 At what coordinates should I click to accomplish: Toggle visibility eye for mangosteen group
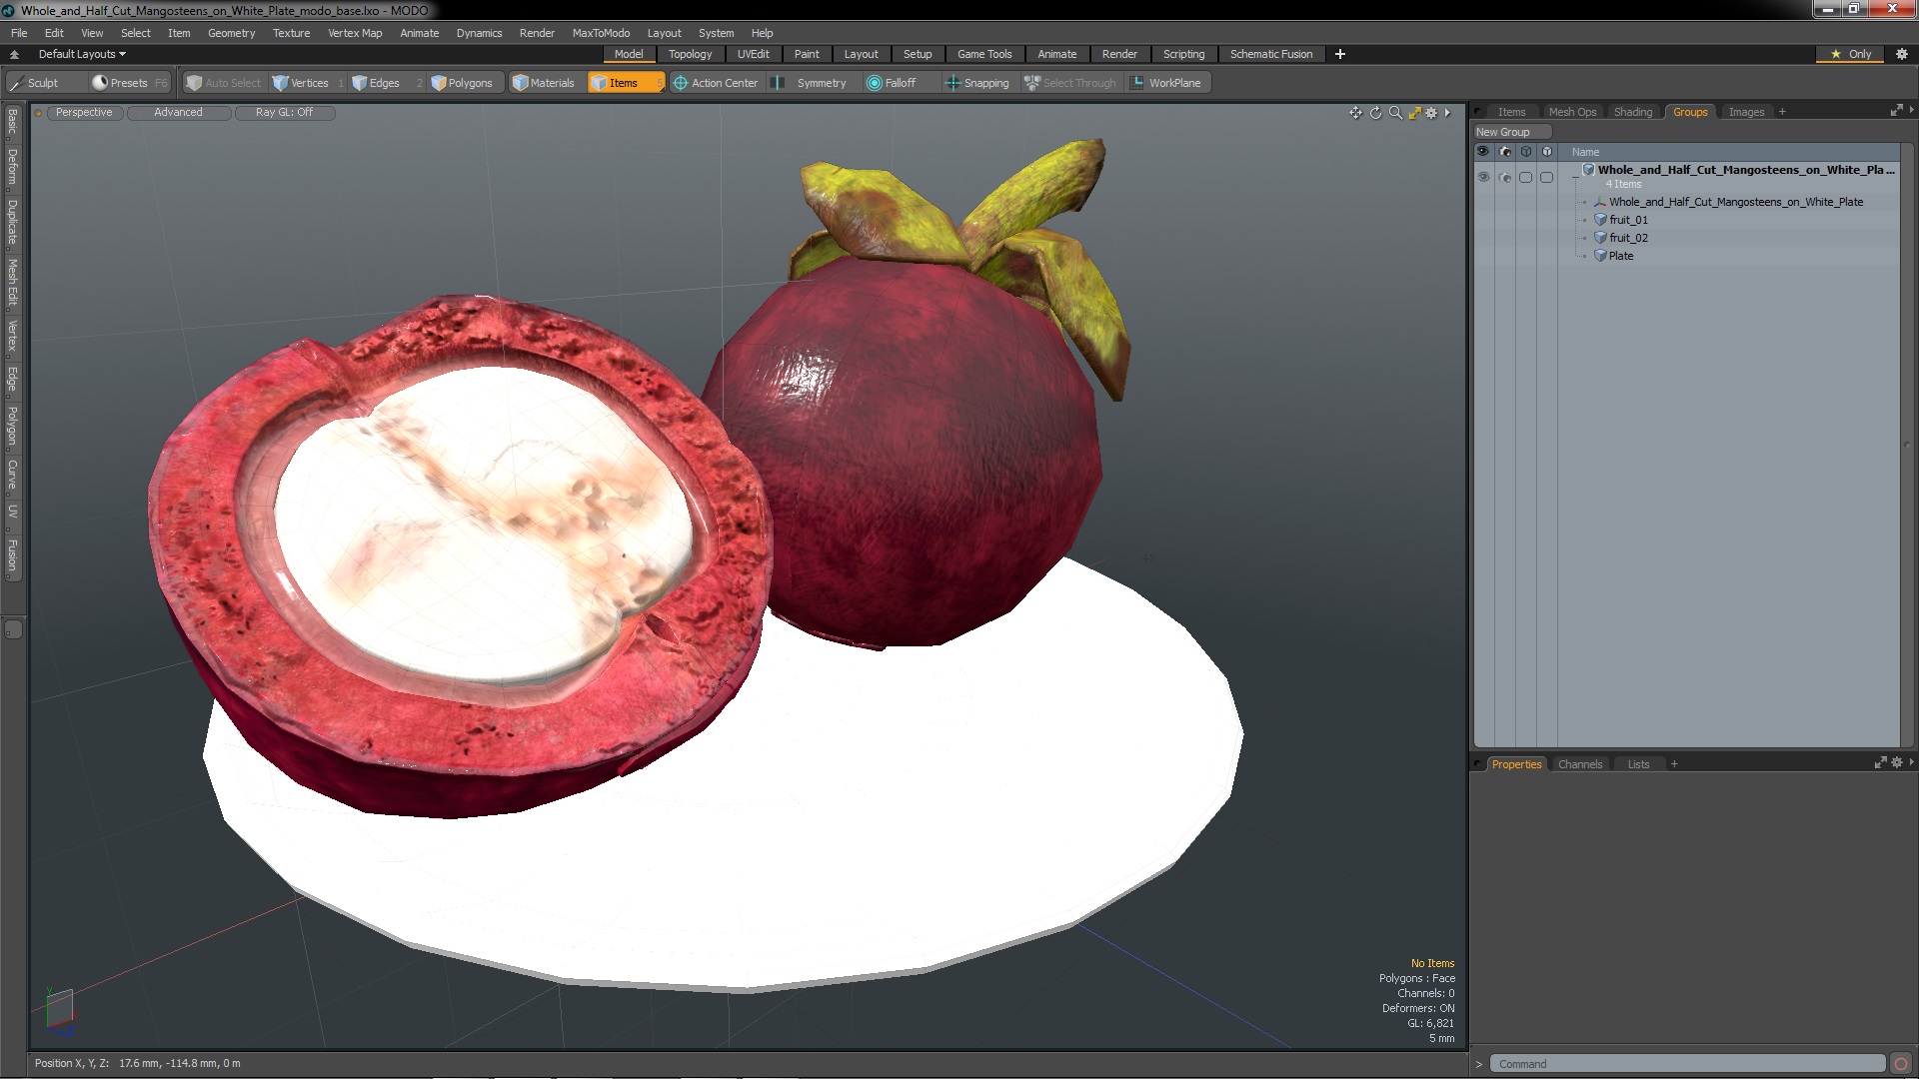click(1483, 177)
